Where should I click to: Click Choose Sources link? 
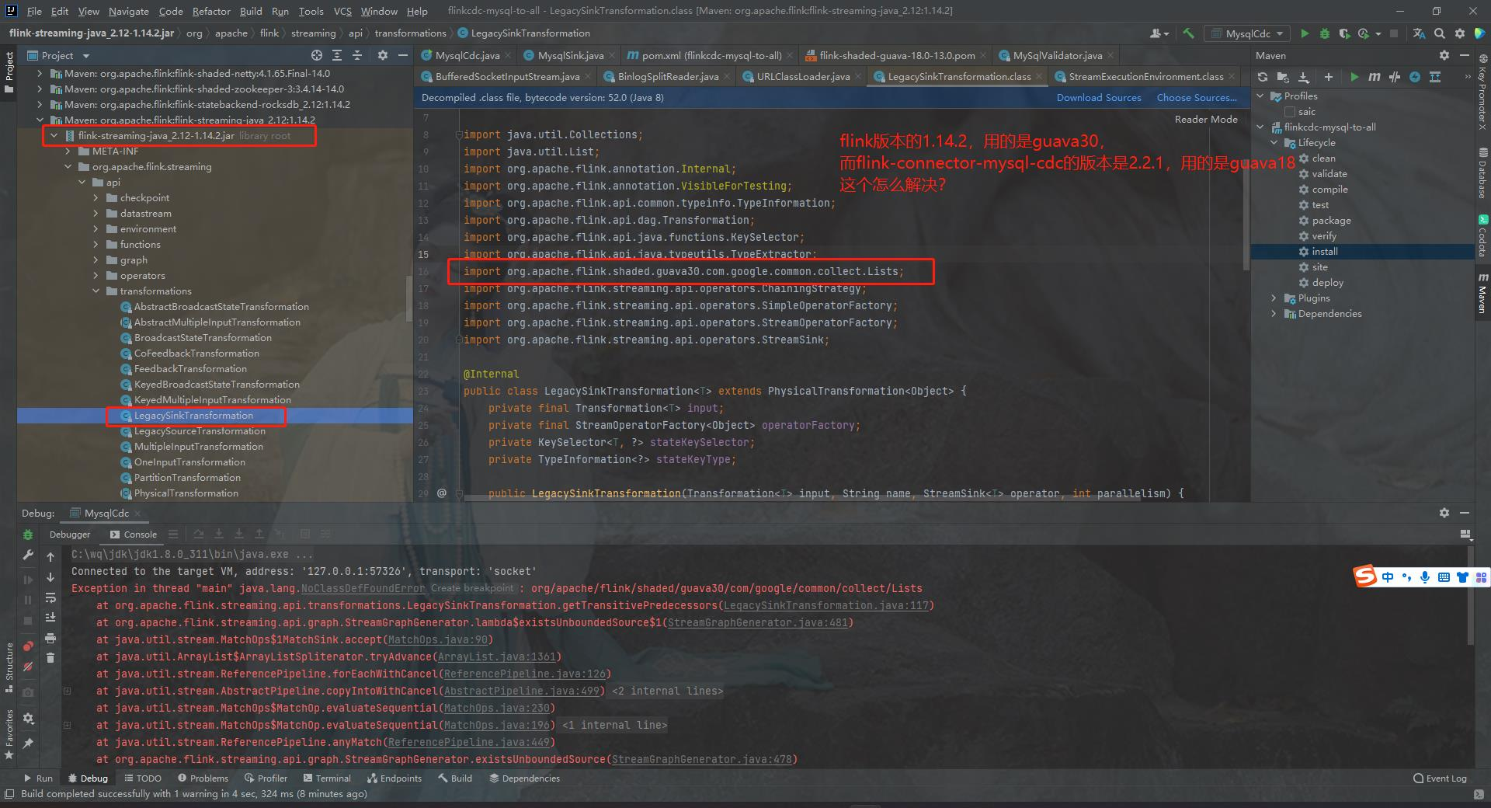[x=1197, y=98]
